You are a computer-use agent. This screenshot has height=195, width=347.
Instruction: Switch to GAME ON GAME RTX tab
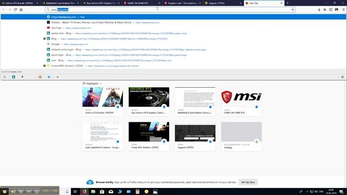142,3
